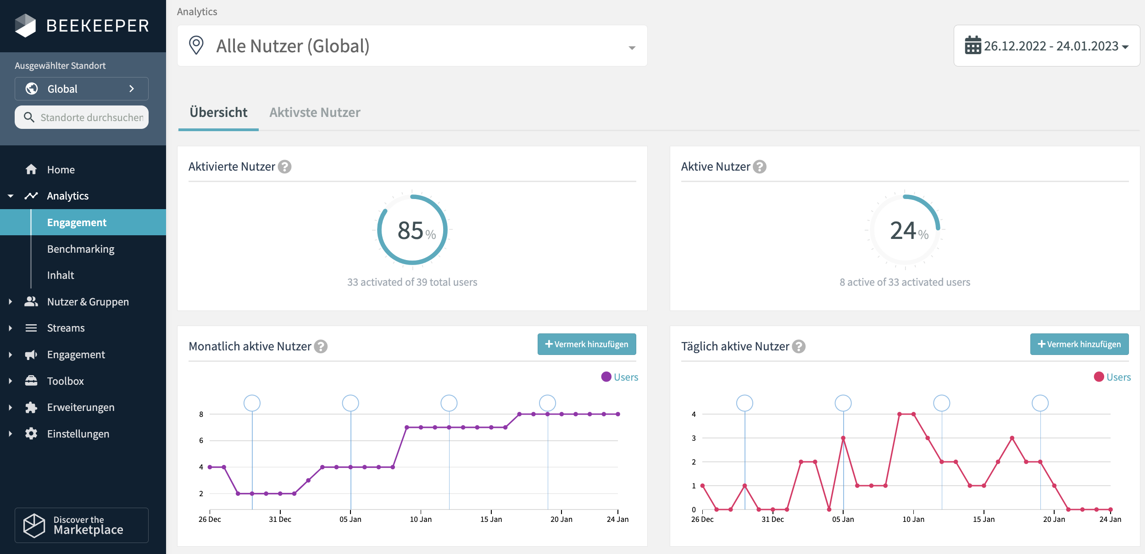Screen dimensions: 1145x554
Task: Open help for Täglich aktive Nutzer
Action: pyautogui.click(x=799, y=346)
